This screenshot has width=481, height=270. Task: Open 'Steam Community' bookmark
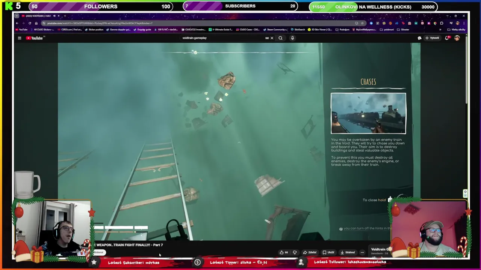pos(275,30)
